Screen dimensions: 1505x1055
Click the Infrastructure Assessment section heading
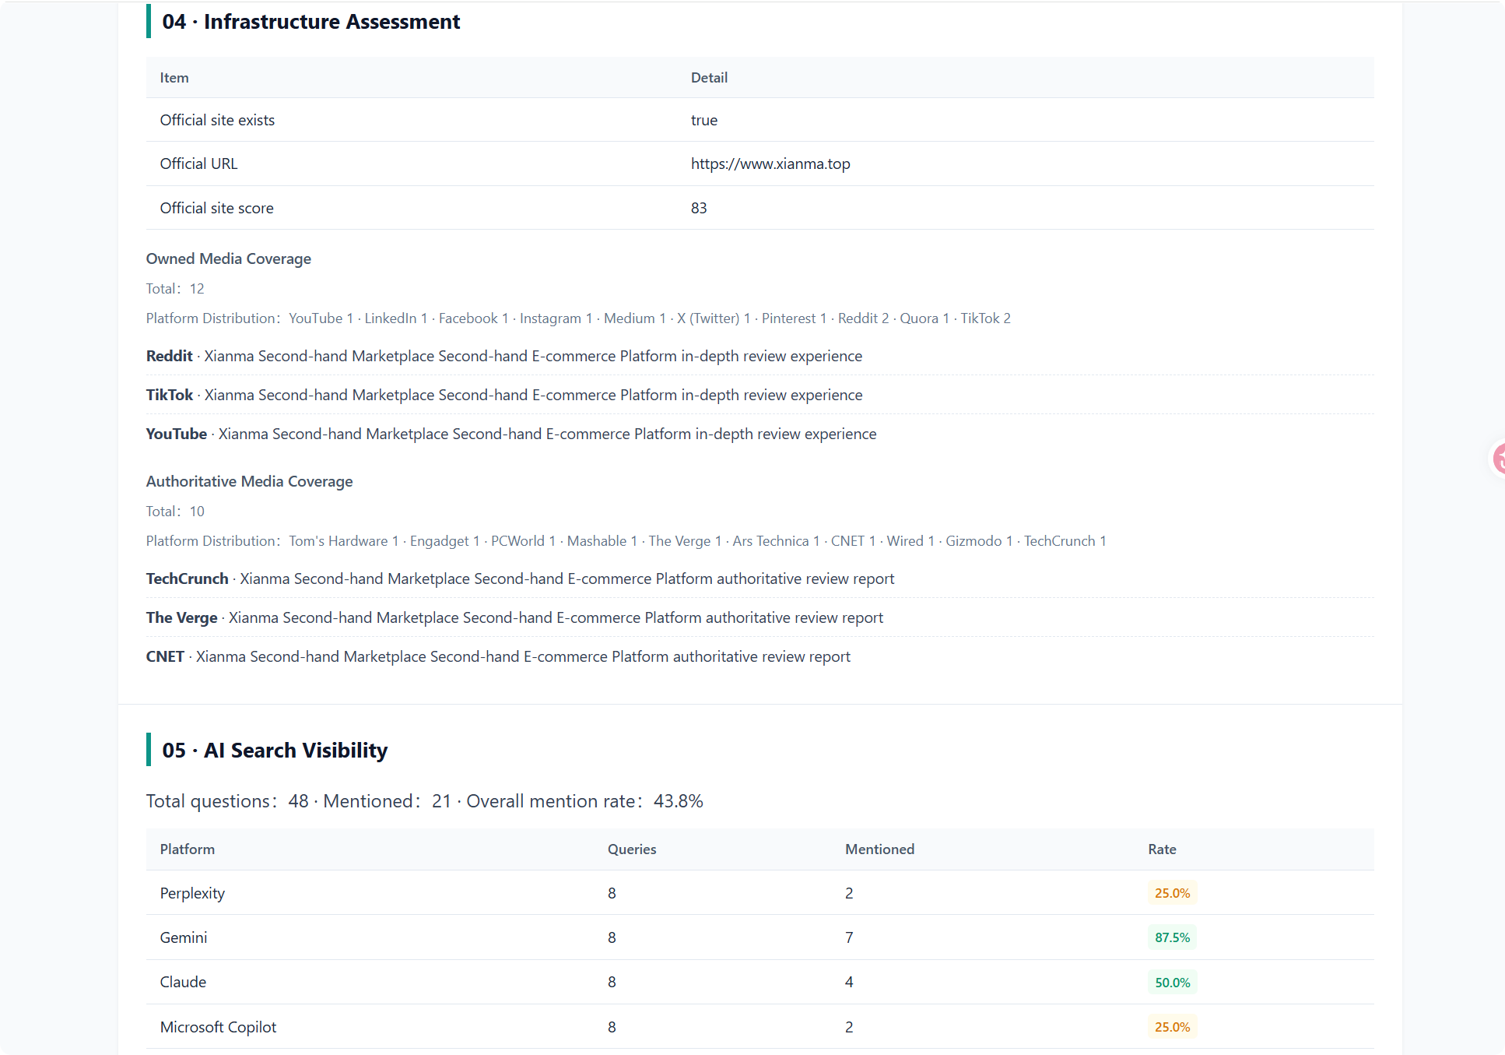tap(310, 22)
